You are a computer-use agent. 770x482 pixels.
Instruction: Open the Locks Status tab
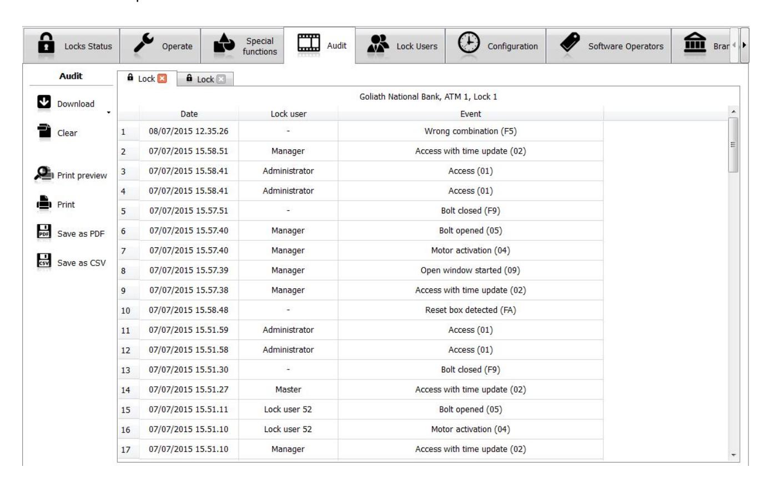(71, 46)
